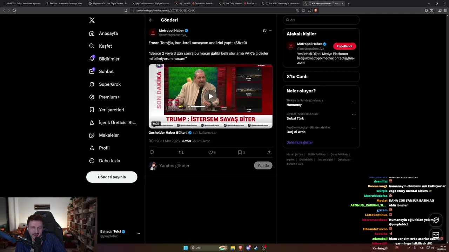Open floating messages envelope button

[436, 234]
